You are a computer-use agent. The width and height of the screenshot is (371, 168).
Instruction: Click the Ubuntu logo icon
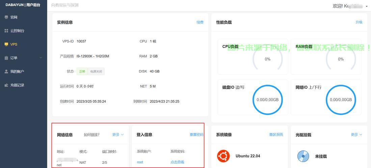[223, 156]
